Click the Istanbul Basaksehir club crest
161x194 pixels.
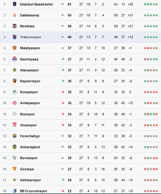tap(15, 4)
